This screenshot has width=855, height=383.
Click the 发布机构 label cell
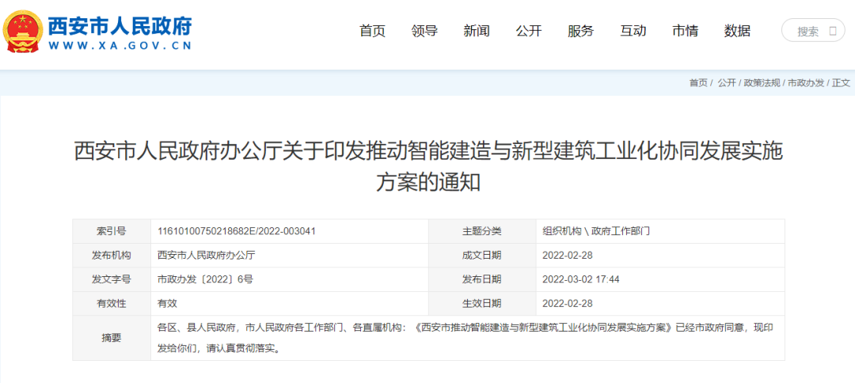[x=112, y=255]
